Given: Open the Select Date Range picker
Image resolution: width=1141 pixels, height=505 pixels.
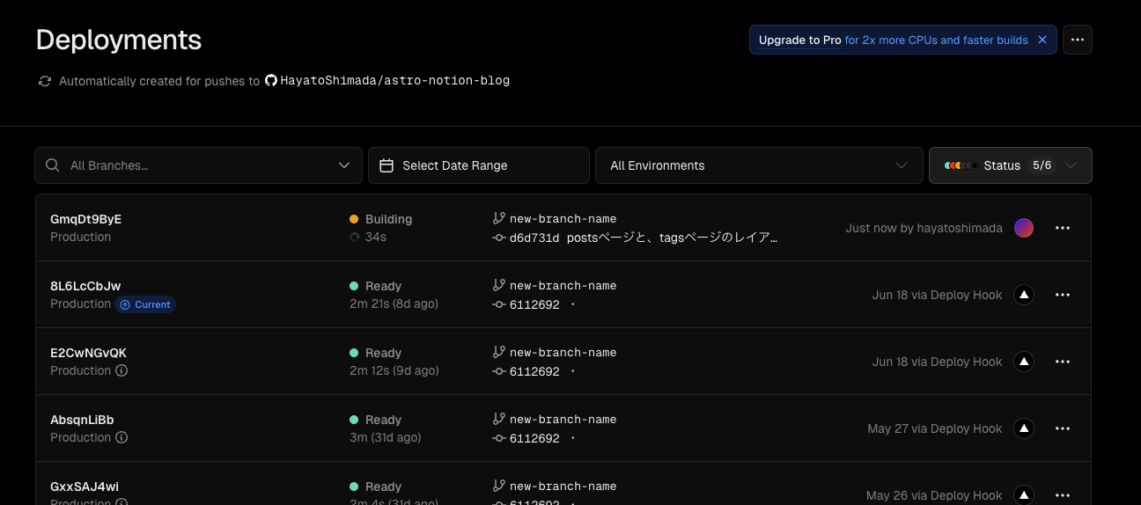Looking at the screenshot, I should [479, 165].
